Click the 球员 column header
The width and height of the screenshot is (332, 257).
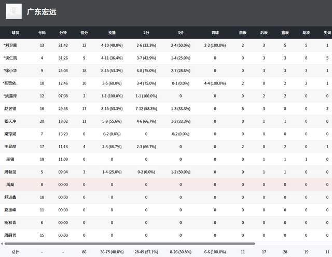[x=16, y=32]
